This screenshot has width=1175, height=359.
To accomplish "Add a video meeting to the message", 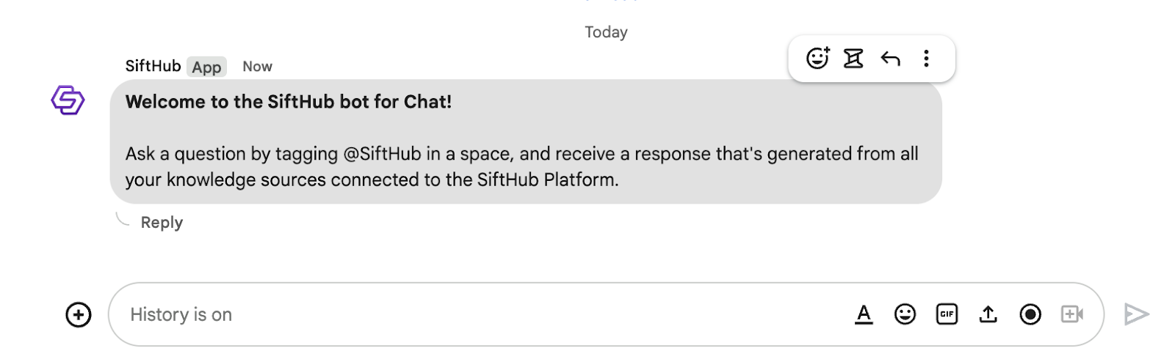I will [x=1072, y=314].
